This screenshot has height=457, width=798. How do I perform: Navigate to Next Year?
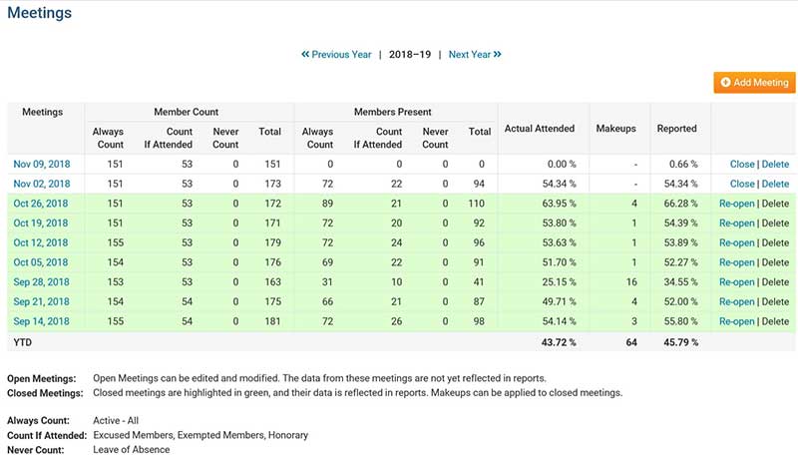click(x=474, y=54)
